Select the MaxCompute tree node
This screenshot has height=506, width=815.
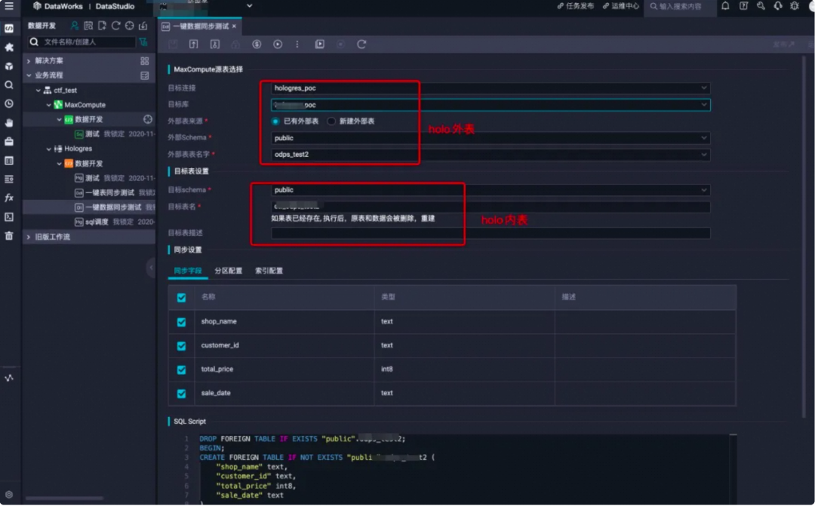85,104
